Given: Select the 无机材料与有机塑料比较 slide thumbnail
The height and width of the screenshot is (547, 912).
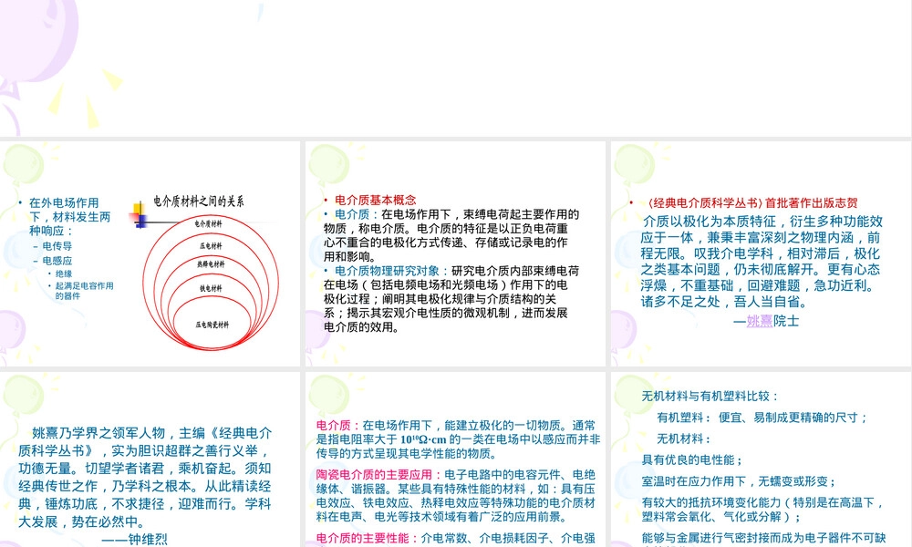Looking at the screenshot, I should tap(761, 459).
